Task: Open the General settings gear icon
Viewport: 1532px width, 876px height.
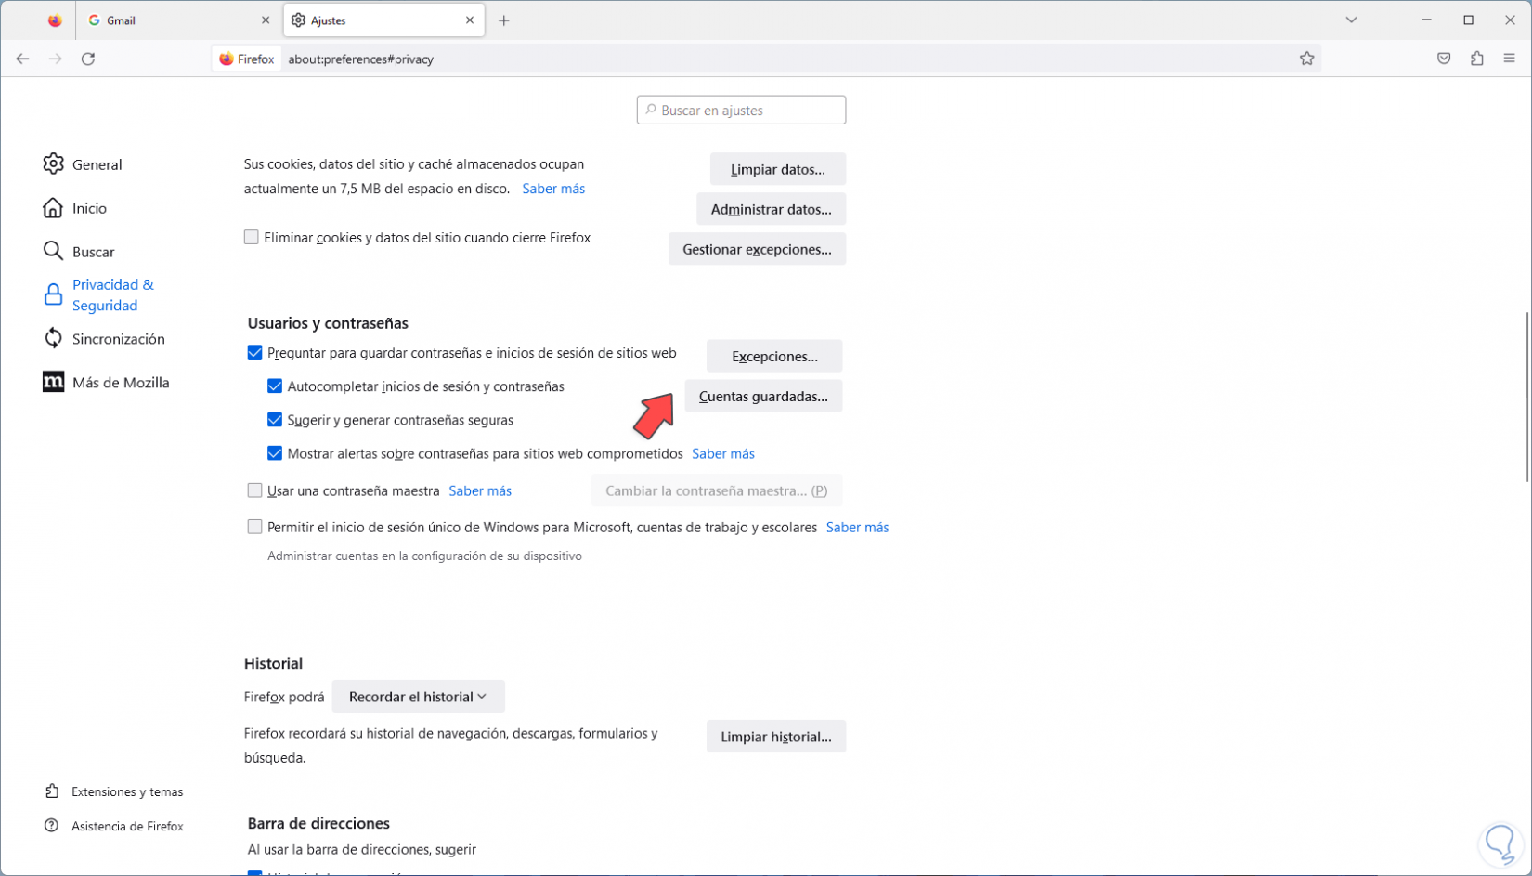Action: 54,164
